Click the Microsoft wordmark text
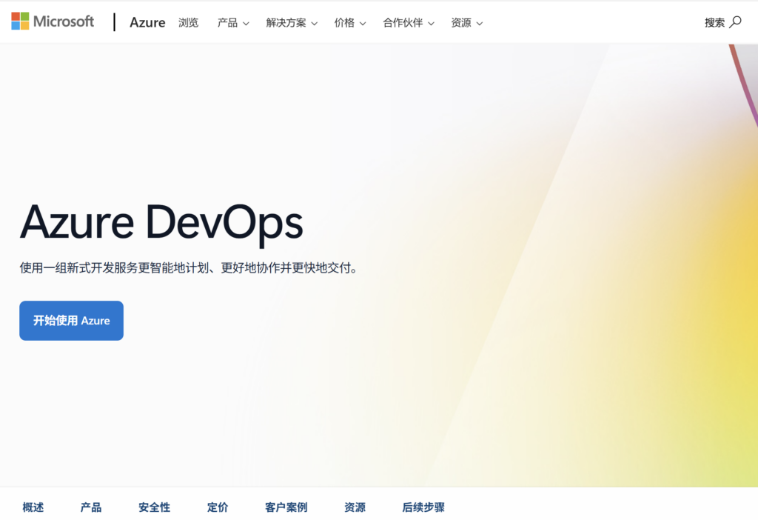 [64, 21]
